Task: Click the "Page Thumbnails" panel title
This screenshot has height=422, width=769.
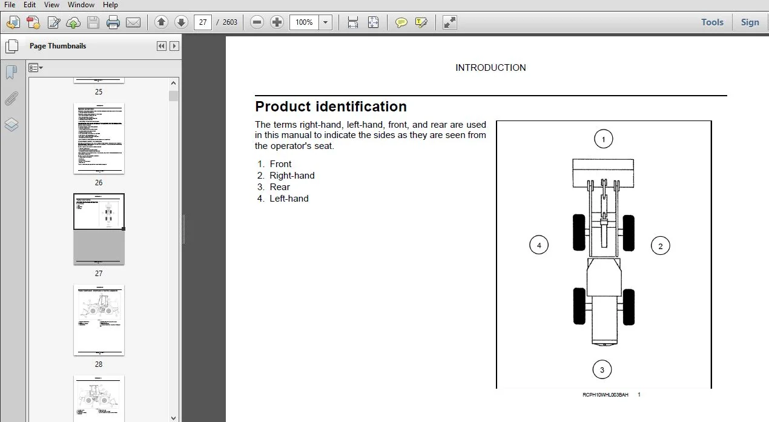Action: click(58, 46)
